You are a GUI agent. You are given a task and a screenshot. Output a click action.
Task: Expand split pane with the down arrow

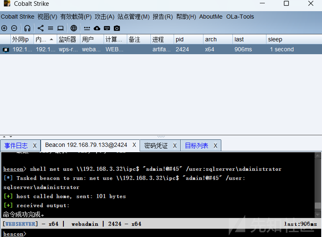coord(11,136)
